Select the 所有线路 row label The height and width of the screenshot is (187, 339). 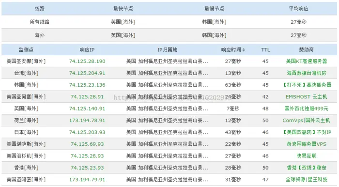pyautogui.click(x=40, y=22)
